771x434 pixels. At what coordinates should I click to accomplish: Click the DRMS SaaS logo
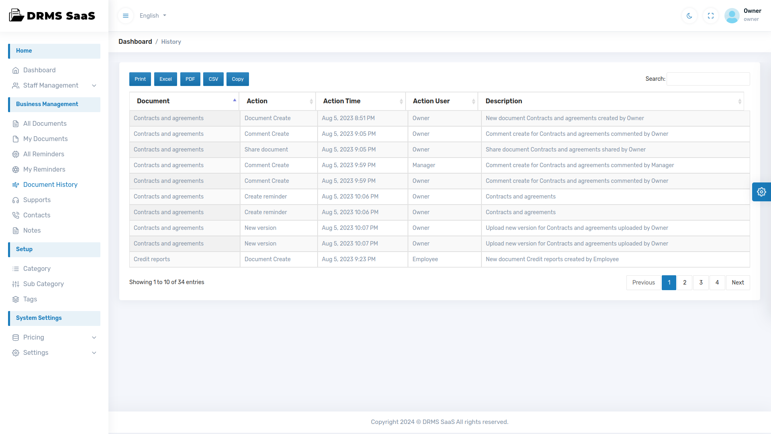point(52,16)
